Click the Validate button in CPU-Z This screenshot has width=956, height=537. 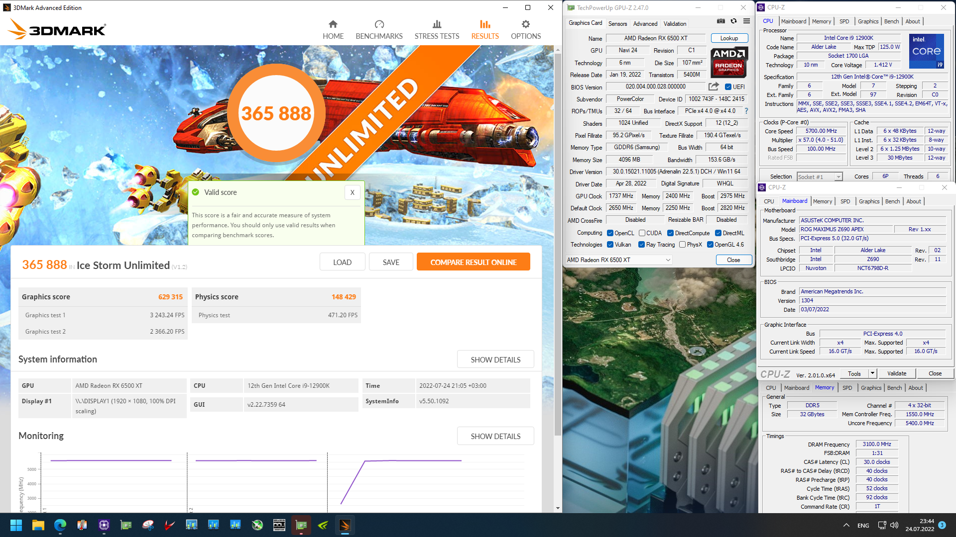click(896, 373)
